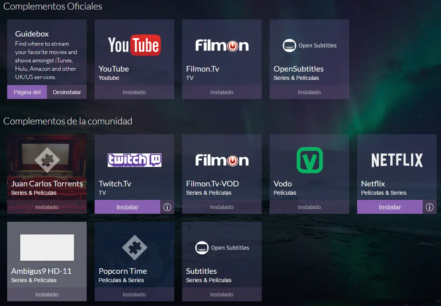This screenshot has height=306, width=441.
Task: Click the OpenSubtitles addon name
Action: coord(299,69)
